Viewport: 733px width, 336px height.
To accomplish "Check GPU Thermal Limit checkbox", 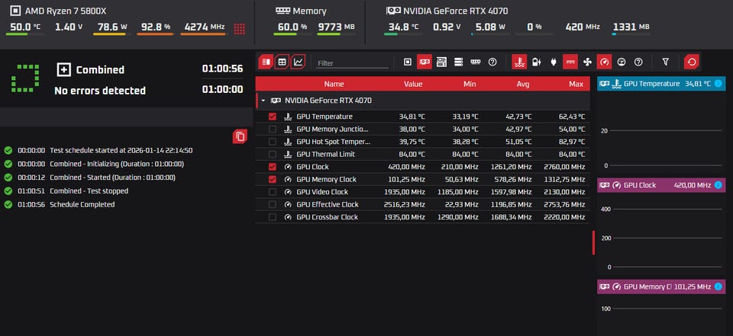I will 273,155.
